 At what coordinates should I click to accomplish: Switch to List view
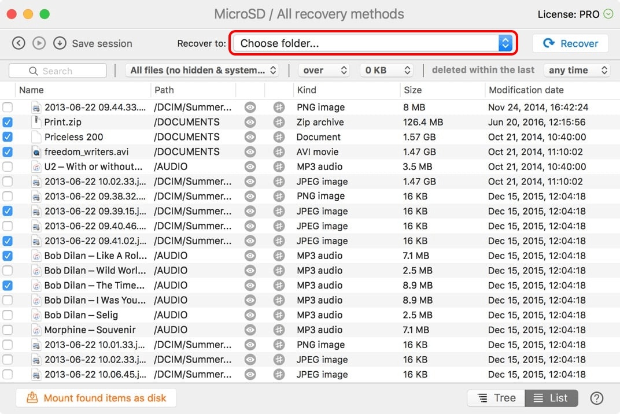[x=552, y=398]
